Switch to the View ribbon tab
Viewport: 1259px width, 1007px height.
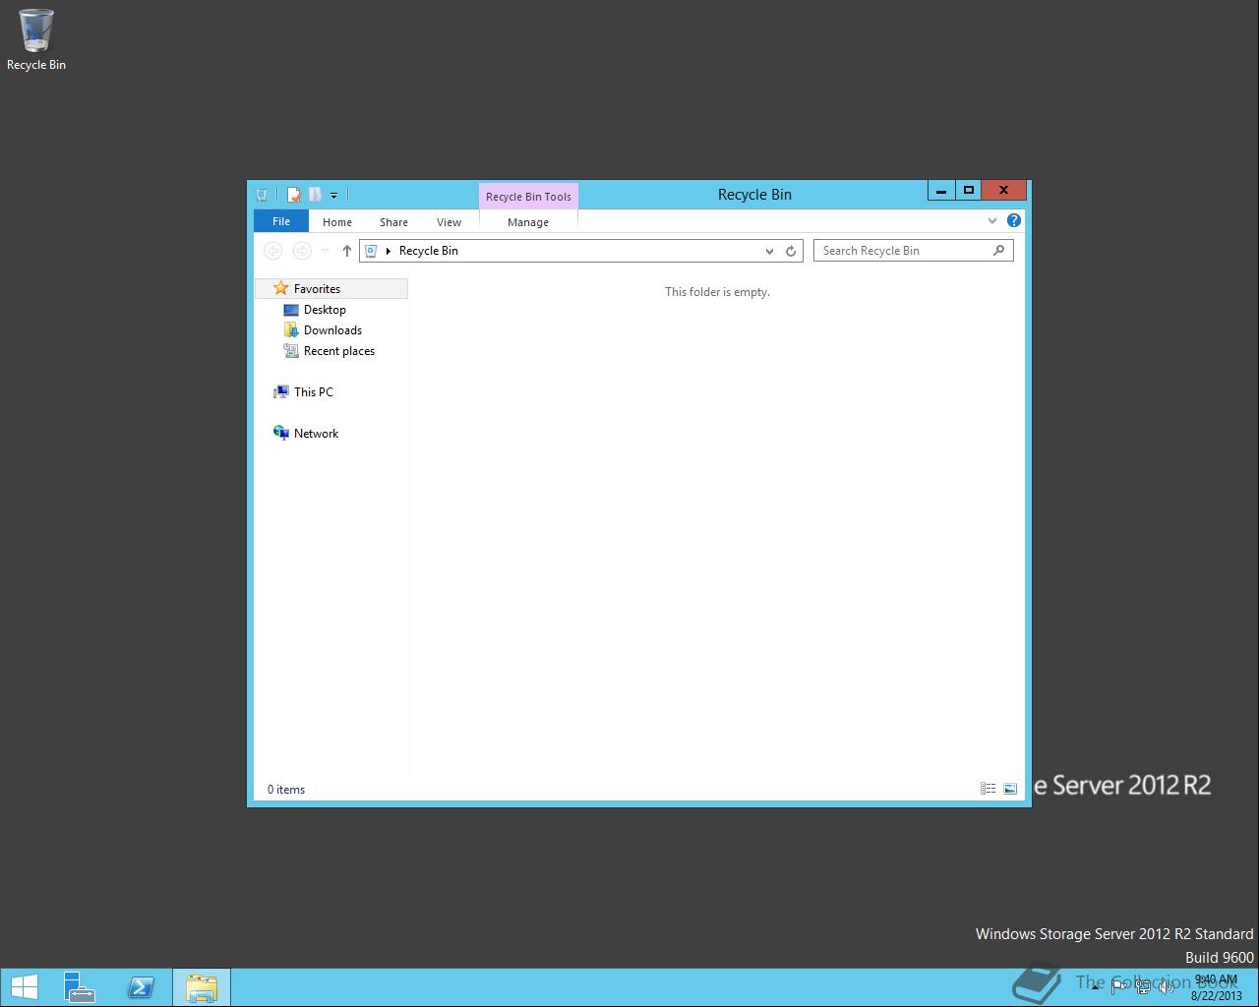click(x=449, y=222)
